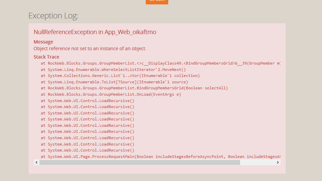Image resolution: width=322 pixels, height=181 pixels.
Task: Click the WhereSelectListIterator MoveNext line
Action: (x=113, y=70)
